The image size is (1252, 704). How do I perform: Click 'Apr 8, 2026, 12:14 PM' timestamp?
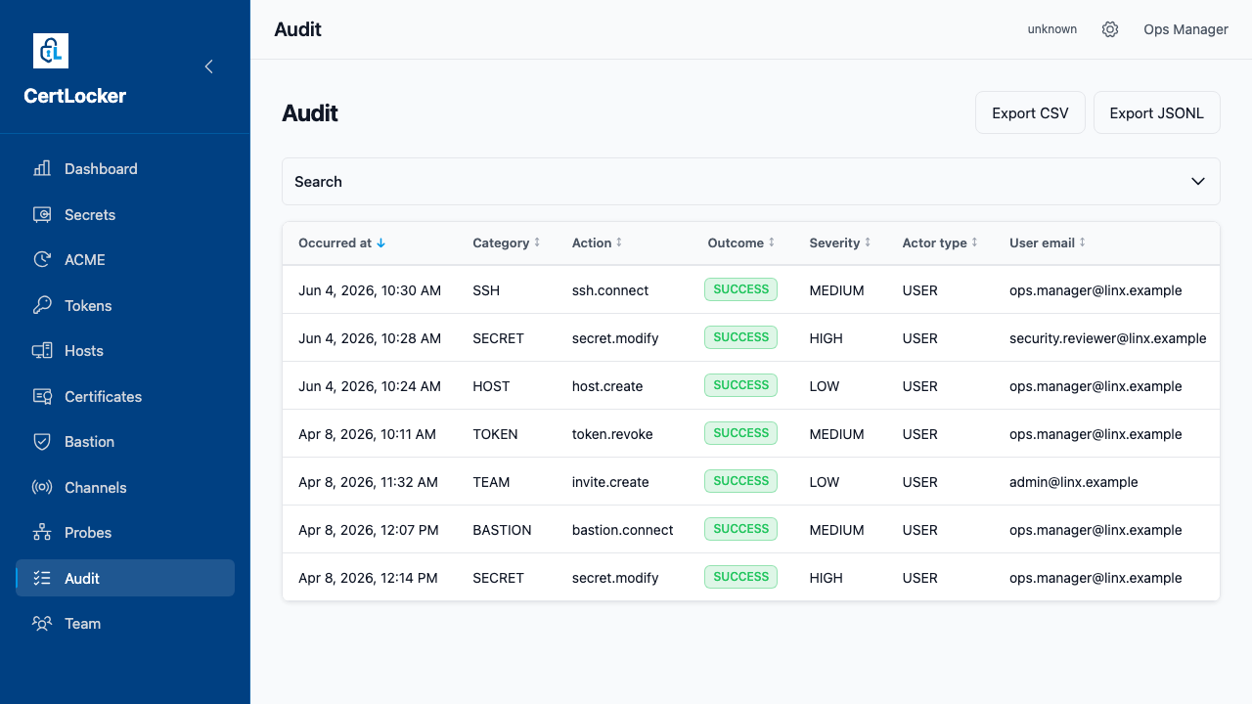coord(368,578)
